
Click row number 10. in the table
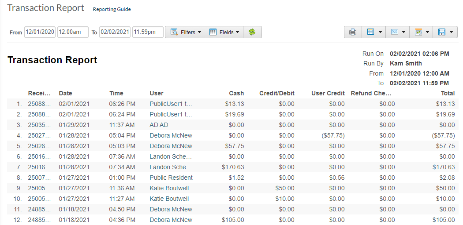(x=18, y=199)
